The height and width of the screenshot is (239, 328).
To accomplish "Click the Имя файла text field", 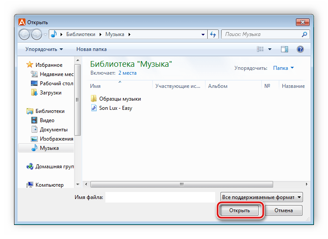I will click(160, 197).
